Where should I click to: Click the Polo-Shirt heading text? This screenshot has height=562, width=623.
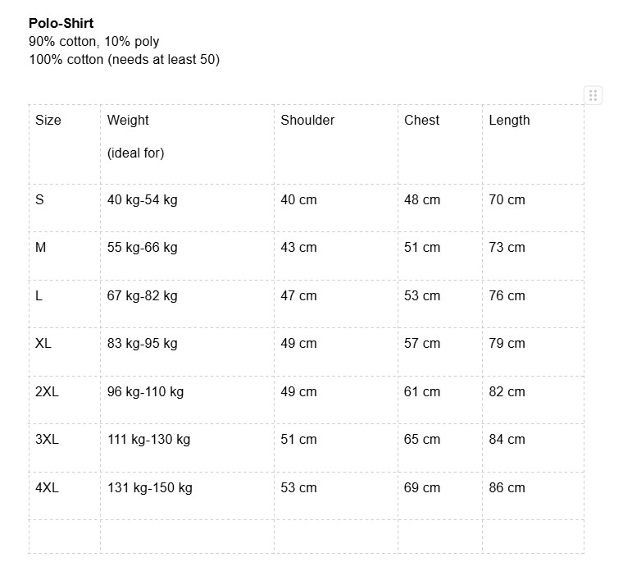point(61,24)
